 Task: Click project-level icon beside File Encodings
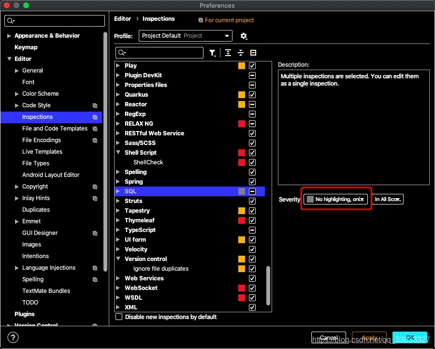coord(95,140)
